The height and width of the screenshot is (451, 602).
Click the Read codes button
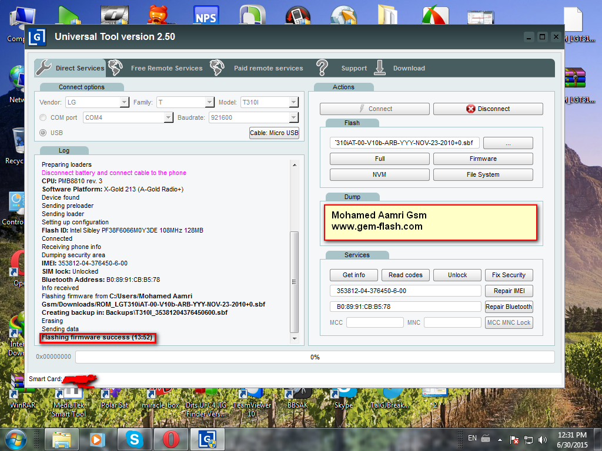(x=406, y=275)
